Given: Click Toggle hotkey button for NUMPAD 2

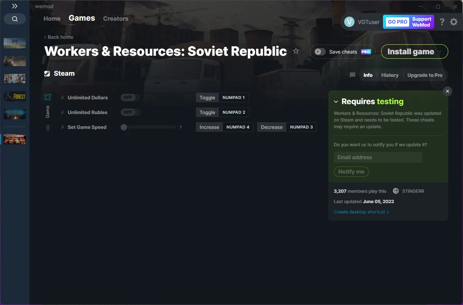Looking at the screenshot, I should [222, 112].
